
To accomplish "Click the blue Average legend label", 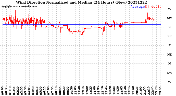I will pyautogui.click(x=138, y=7).
